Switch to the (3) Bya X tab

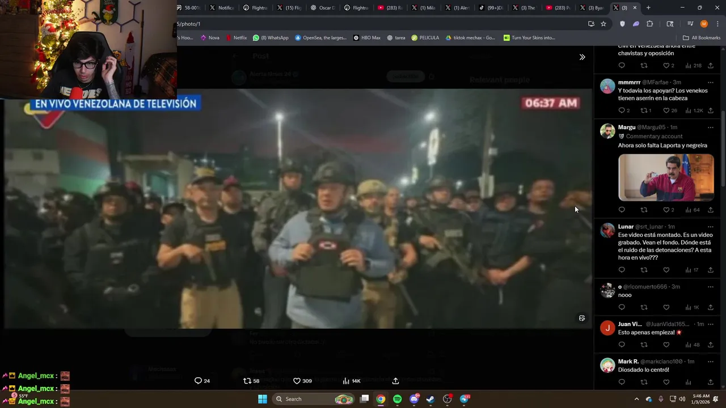pos(592,7)
